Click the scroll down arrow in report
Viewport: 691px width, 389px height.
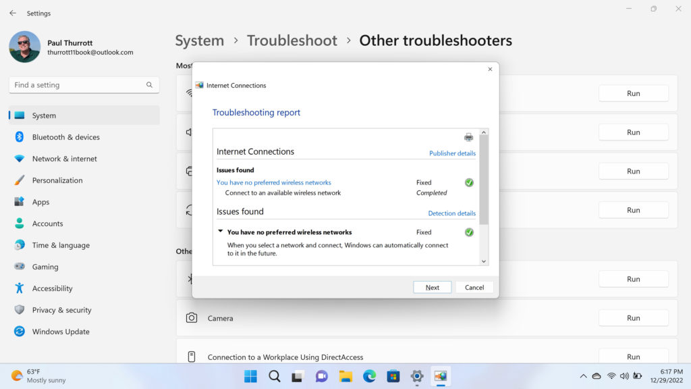click(483, 261)
